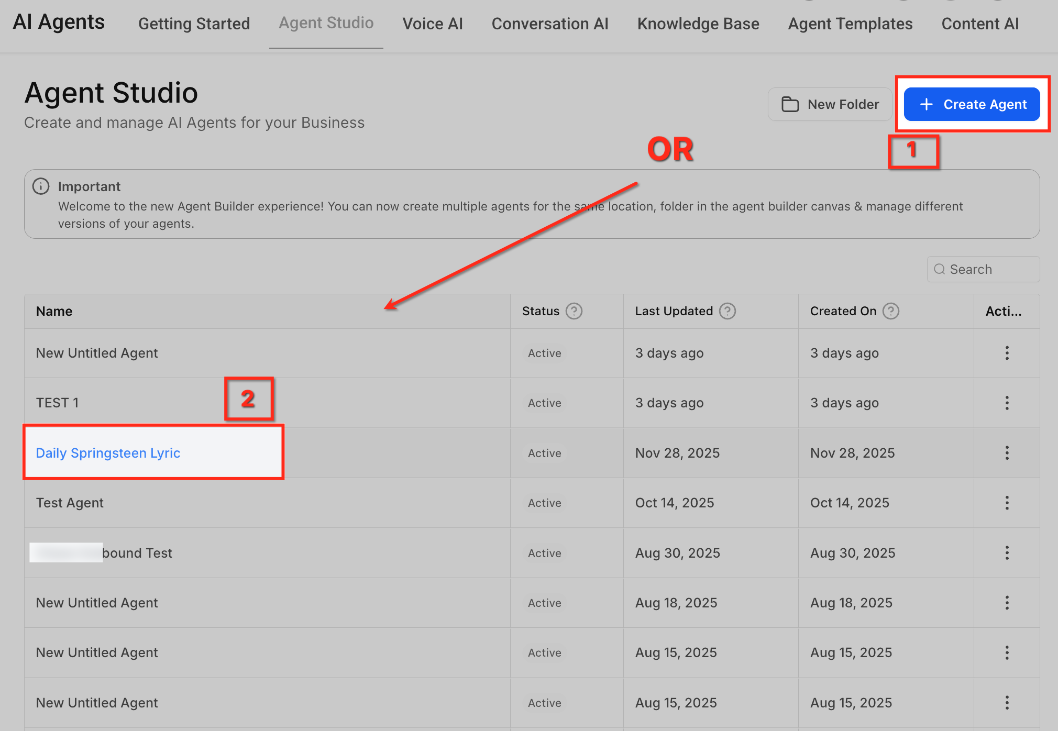Screen dimensions: 1058x731
Task: Switch to Voice AI tab
Action: tap(432, 24)
